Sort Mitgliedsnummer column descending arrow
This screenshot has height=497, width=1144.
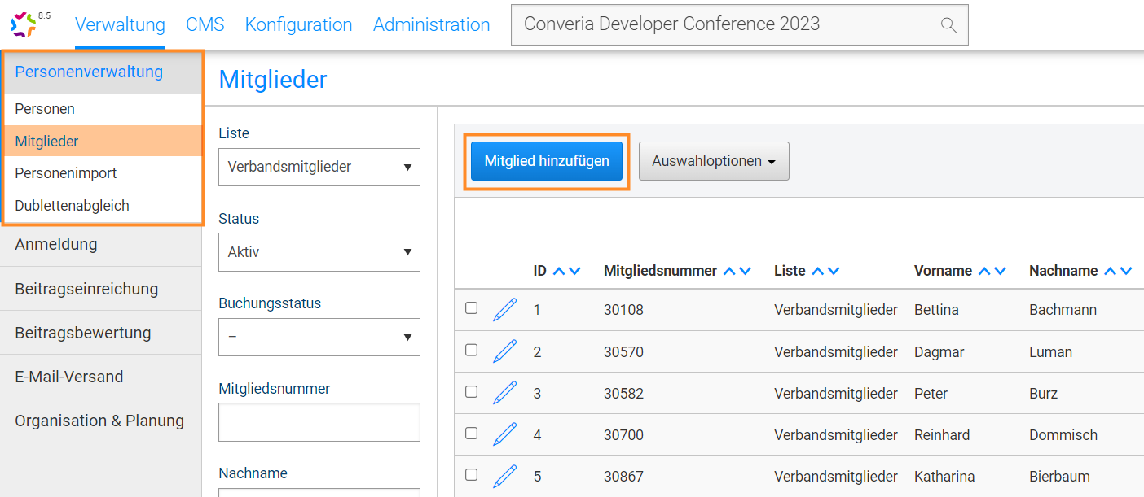point(745,271)
